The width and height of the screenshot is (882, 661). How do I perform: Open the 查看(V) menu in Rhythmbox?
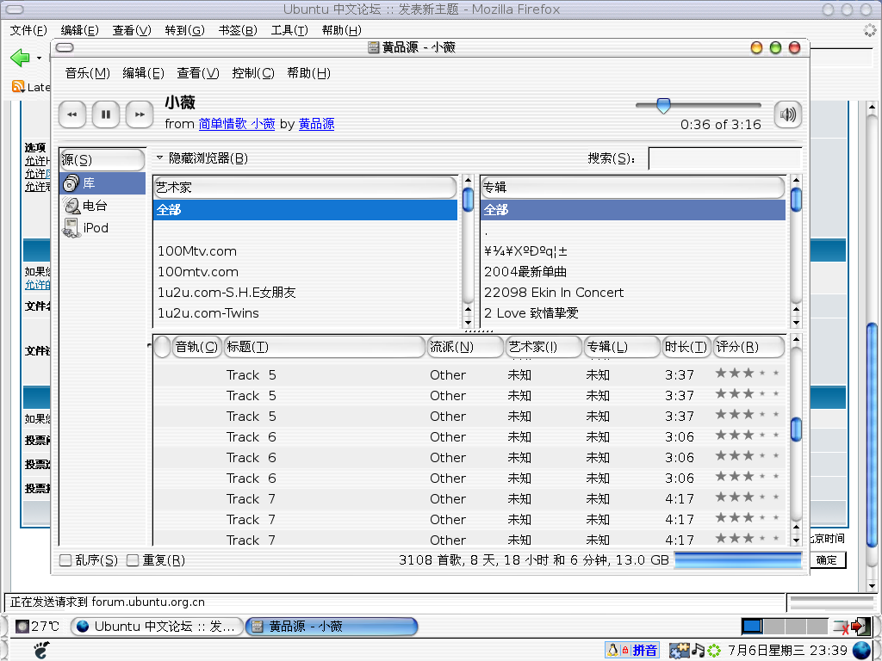198,73
